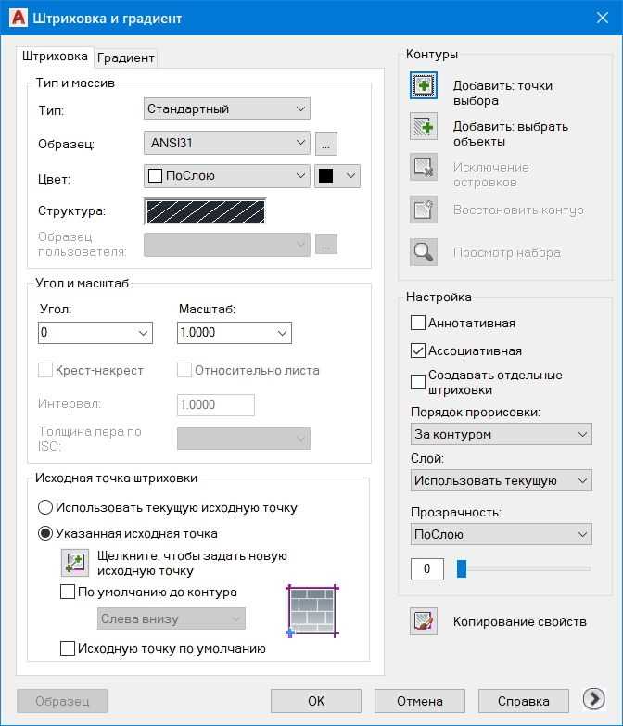Click the 'Добавить: выбрать объекты' icon
Image resolution: width=623 pixels, height=726 pixels.
pyautogui.click(x=423, y=126)
